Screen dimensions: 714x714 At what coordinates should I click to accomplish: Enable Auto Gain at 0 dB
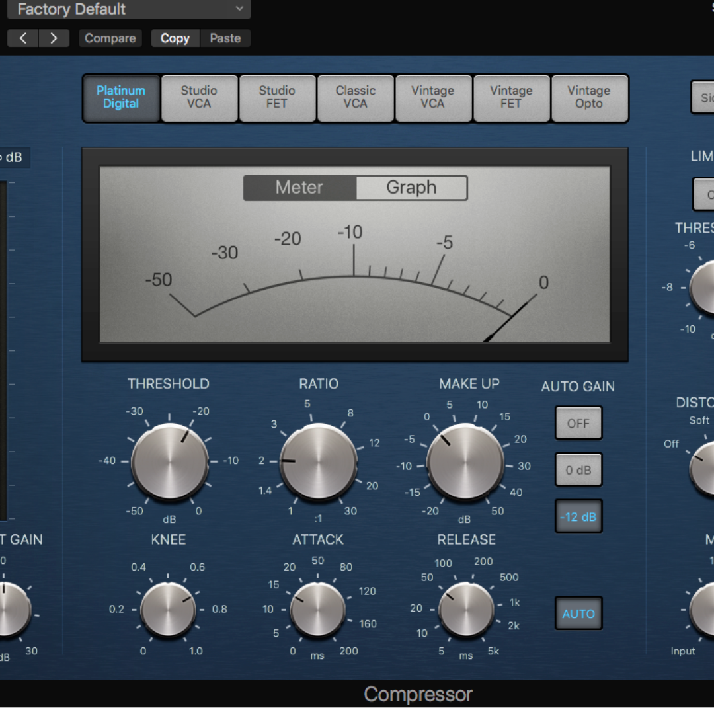578,469
